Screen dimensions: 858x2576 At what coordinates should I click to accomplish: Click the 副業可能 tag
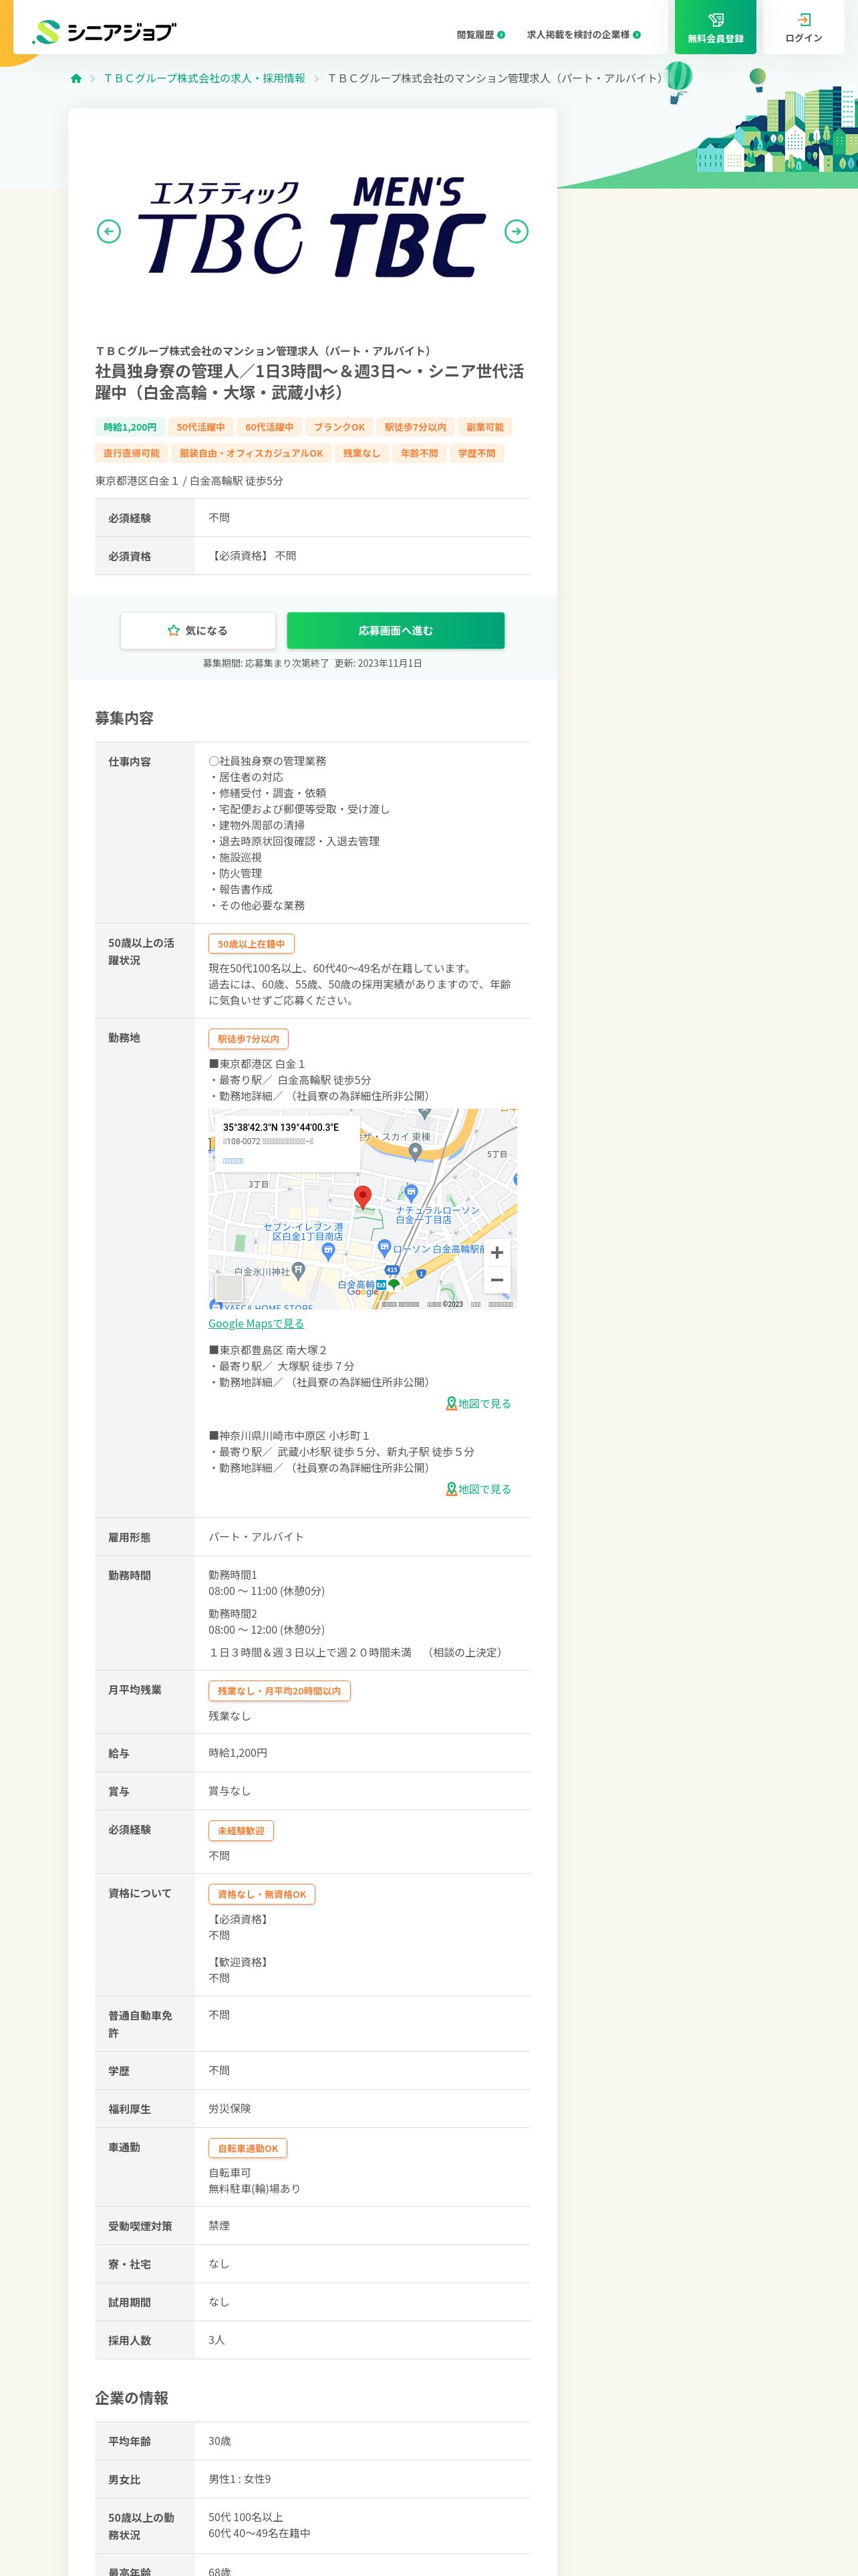click(485, 427)
